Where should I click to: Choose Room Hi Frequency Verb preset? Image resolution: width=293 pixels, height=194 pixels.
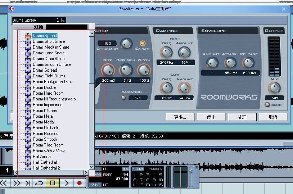coord(54,99)
